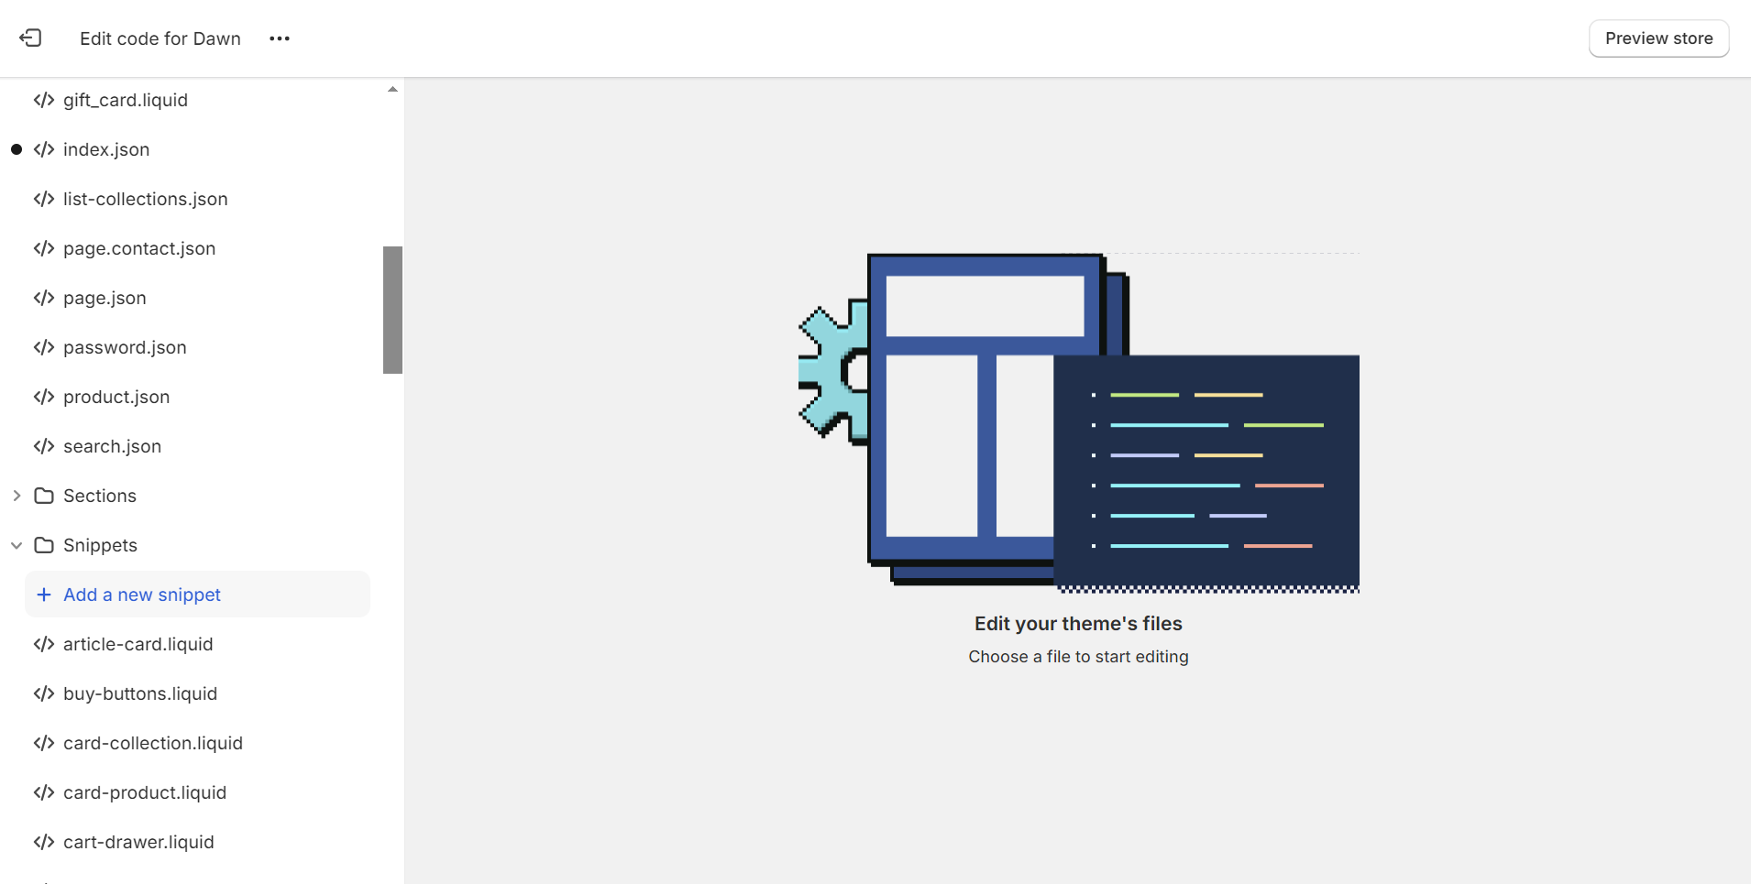Screen dimensions: 1751x884
Task: Open the index.json template
Action: pos(106,149)
